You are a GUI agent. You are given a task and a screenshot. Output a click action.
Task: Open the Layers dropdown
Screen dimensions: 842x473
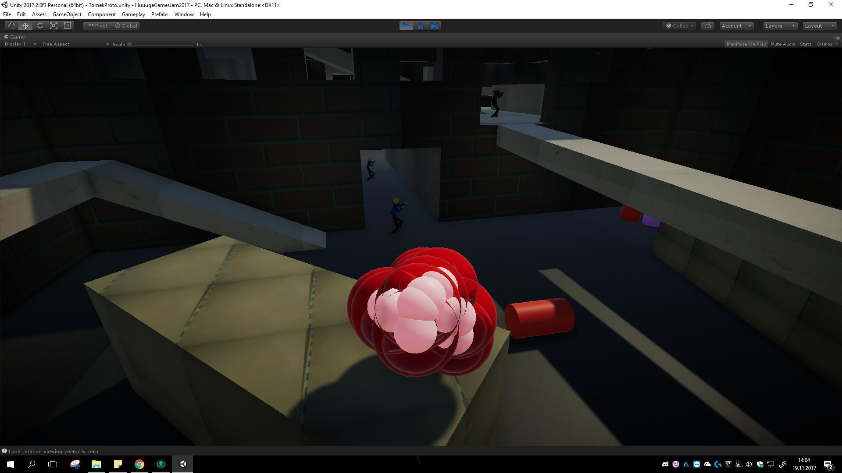(x=780, y=26)
